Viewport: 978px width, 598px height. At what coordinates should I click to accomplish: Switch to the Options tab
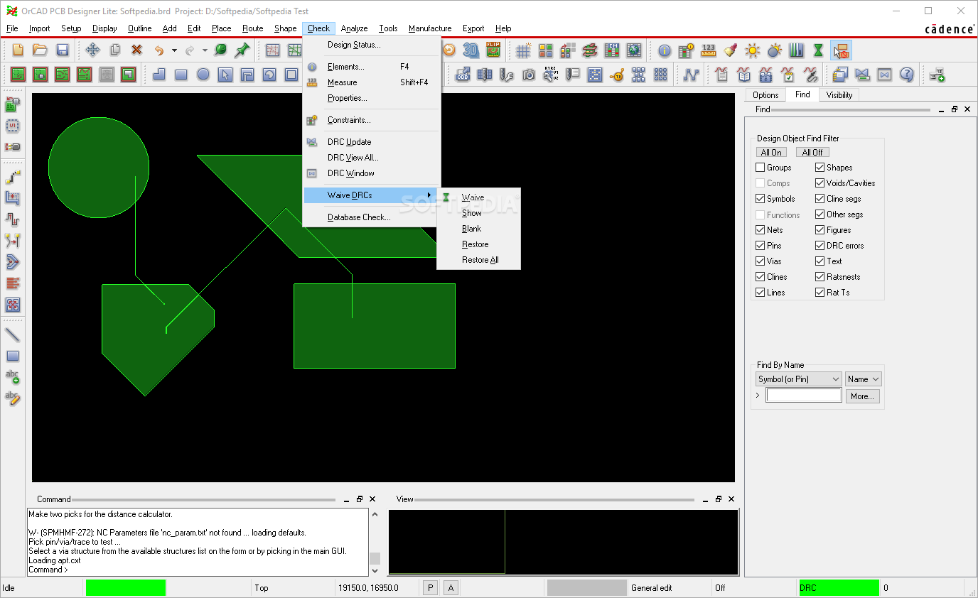(x=765, y=95)
